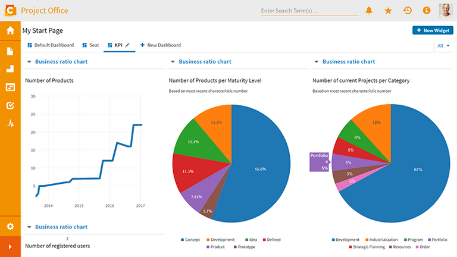The image size is (457, 257).
Task: Open settings gear in sidebar
Action: point(10,227)
